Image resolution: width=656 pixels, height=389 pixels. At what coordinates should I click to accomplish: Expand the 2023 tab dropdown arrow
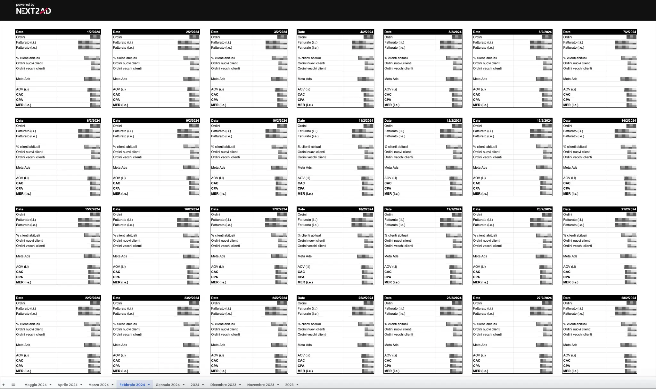[297, 385]
